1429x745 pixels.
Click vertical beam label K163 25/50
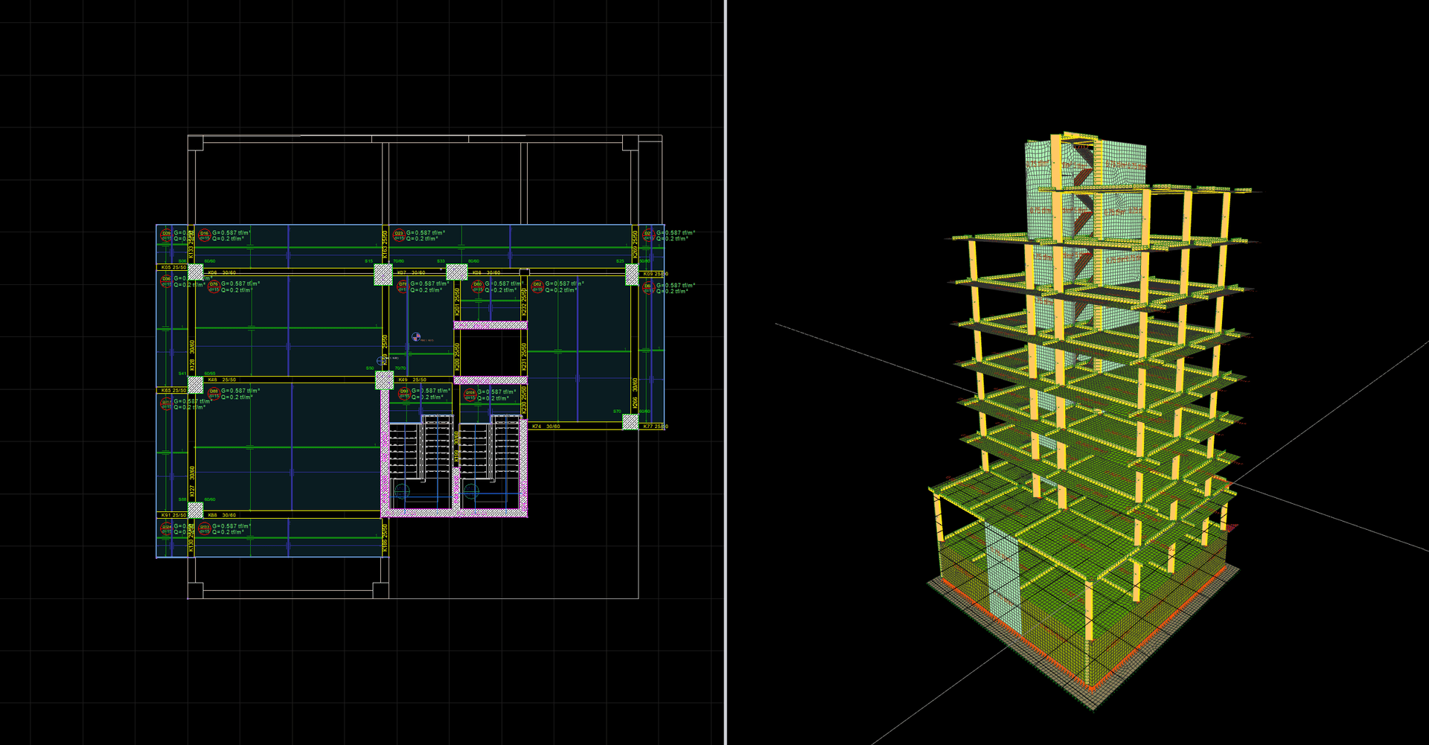(385, 245)
